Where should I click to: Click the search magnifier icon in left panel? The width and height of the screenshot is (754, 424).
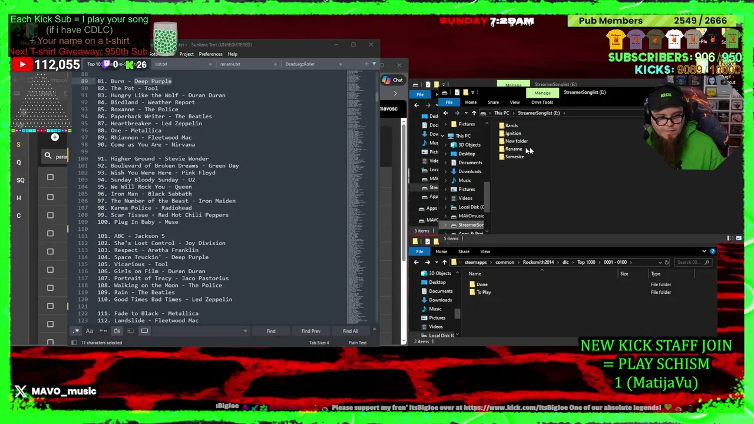point(48,156)
